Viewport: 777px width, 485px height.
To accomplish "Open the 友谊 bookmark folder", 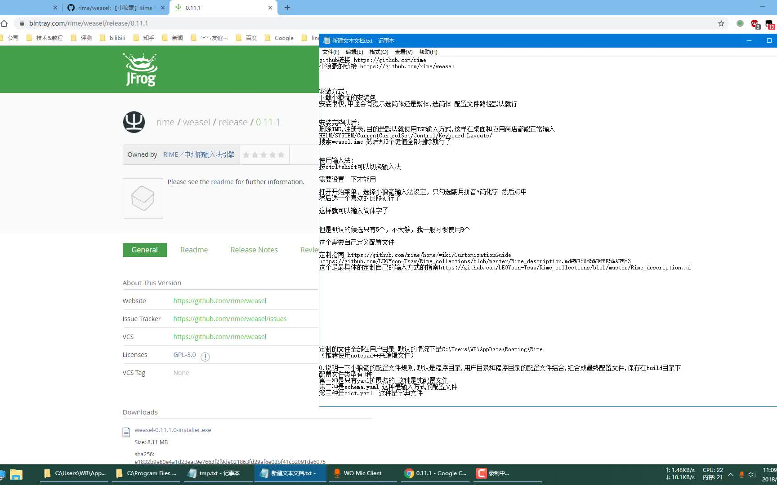I will 210,38.
